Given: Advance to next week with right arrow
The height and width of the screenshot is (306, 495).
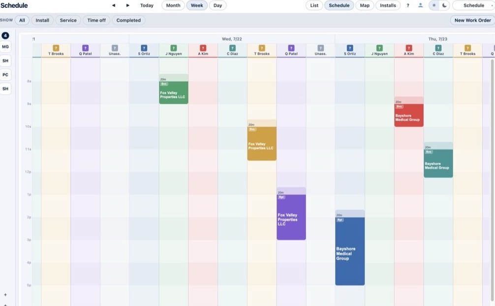Looking at the screenshot, I should click(x=128, y=5).
